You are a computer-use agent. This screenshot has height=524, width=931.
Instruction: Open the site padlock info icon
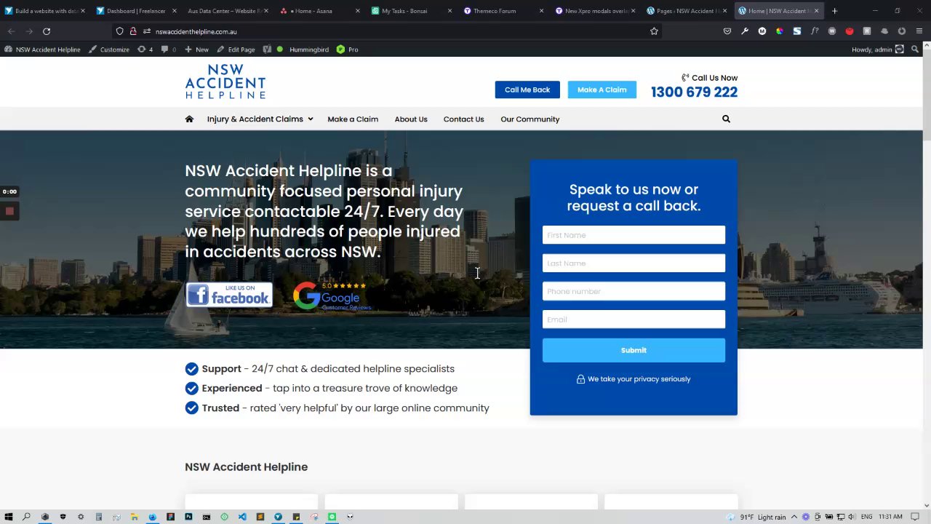click(x=133, y=31)
